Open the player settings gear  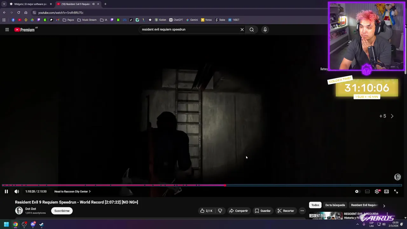point(377,191)
